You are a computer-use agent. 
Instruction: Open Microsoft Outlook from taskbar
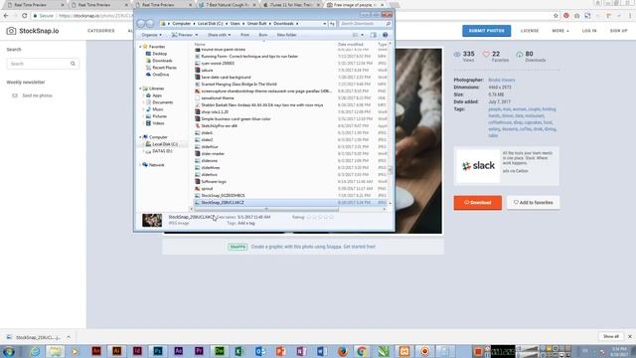(260, 351)
